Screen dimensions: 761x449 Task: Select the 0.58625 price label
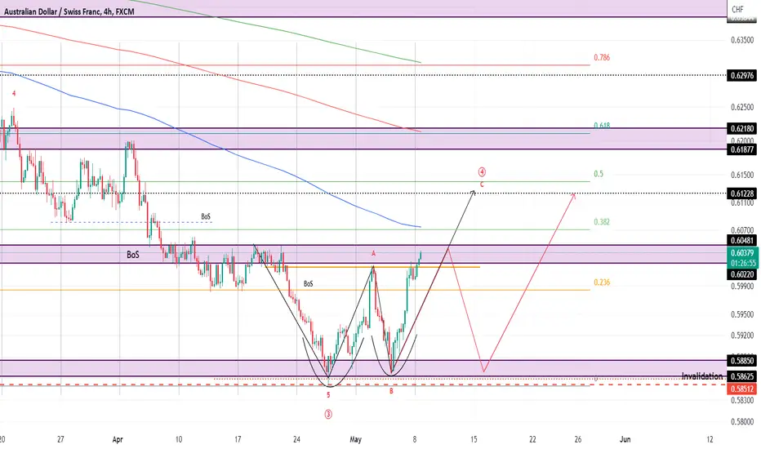tap(742, 376)
